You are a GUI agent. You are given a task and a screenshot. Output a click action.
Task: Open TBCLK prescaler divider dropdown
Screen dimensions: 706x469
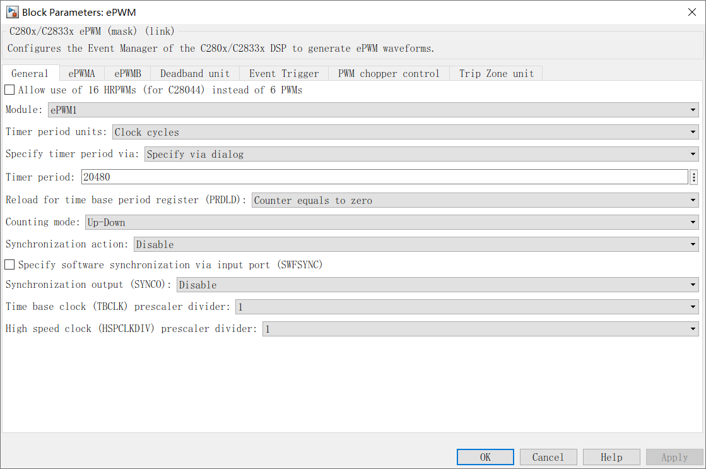[x=467, y=307]
